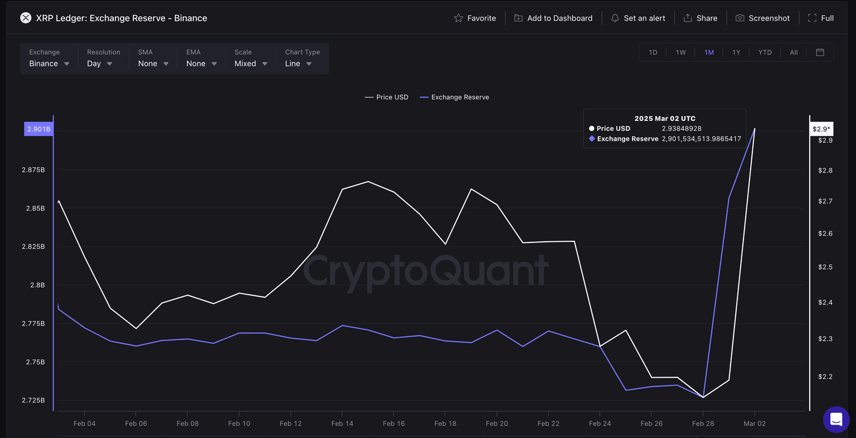Click the Share icon

coord(688,17)
